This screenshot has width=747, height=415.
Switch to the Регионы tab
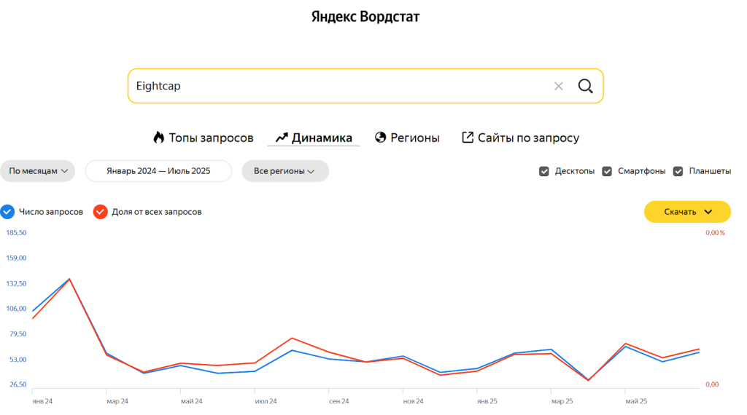pyautogui.click(x=414, y=138)
